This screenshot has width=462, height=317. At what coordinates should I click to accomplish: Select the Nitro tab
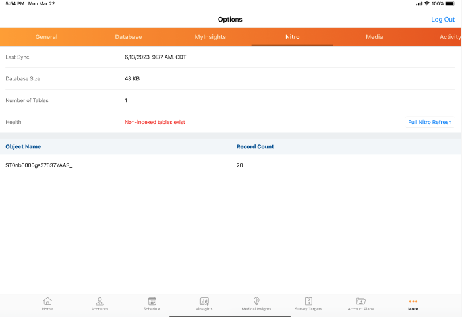click(x=292, y=37)
